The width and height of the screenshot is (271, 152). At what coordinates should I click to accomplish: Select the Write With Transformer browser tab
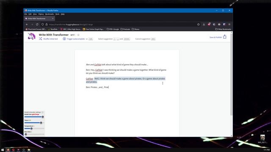tap(39, 19)
